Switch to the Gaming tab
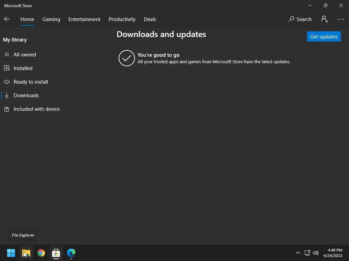Image resolution: width=349 pixels, height=261 pixels. click(x=51, y=19)
